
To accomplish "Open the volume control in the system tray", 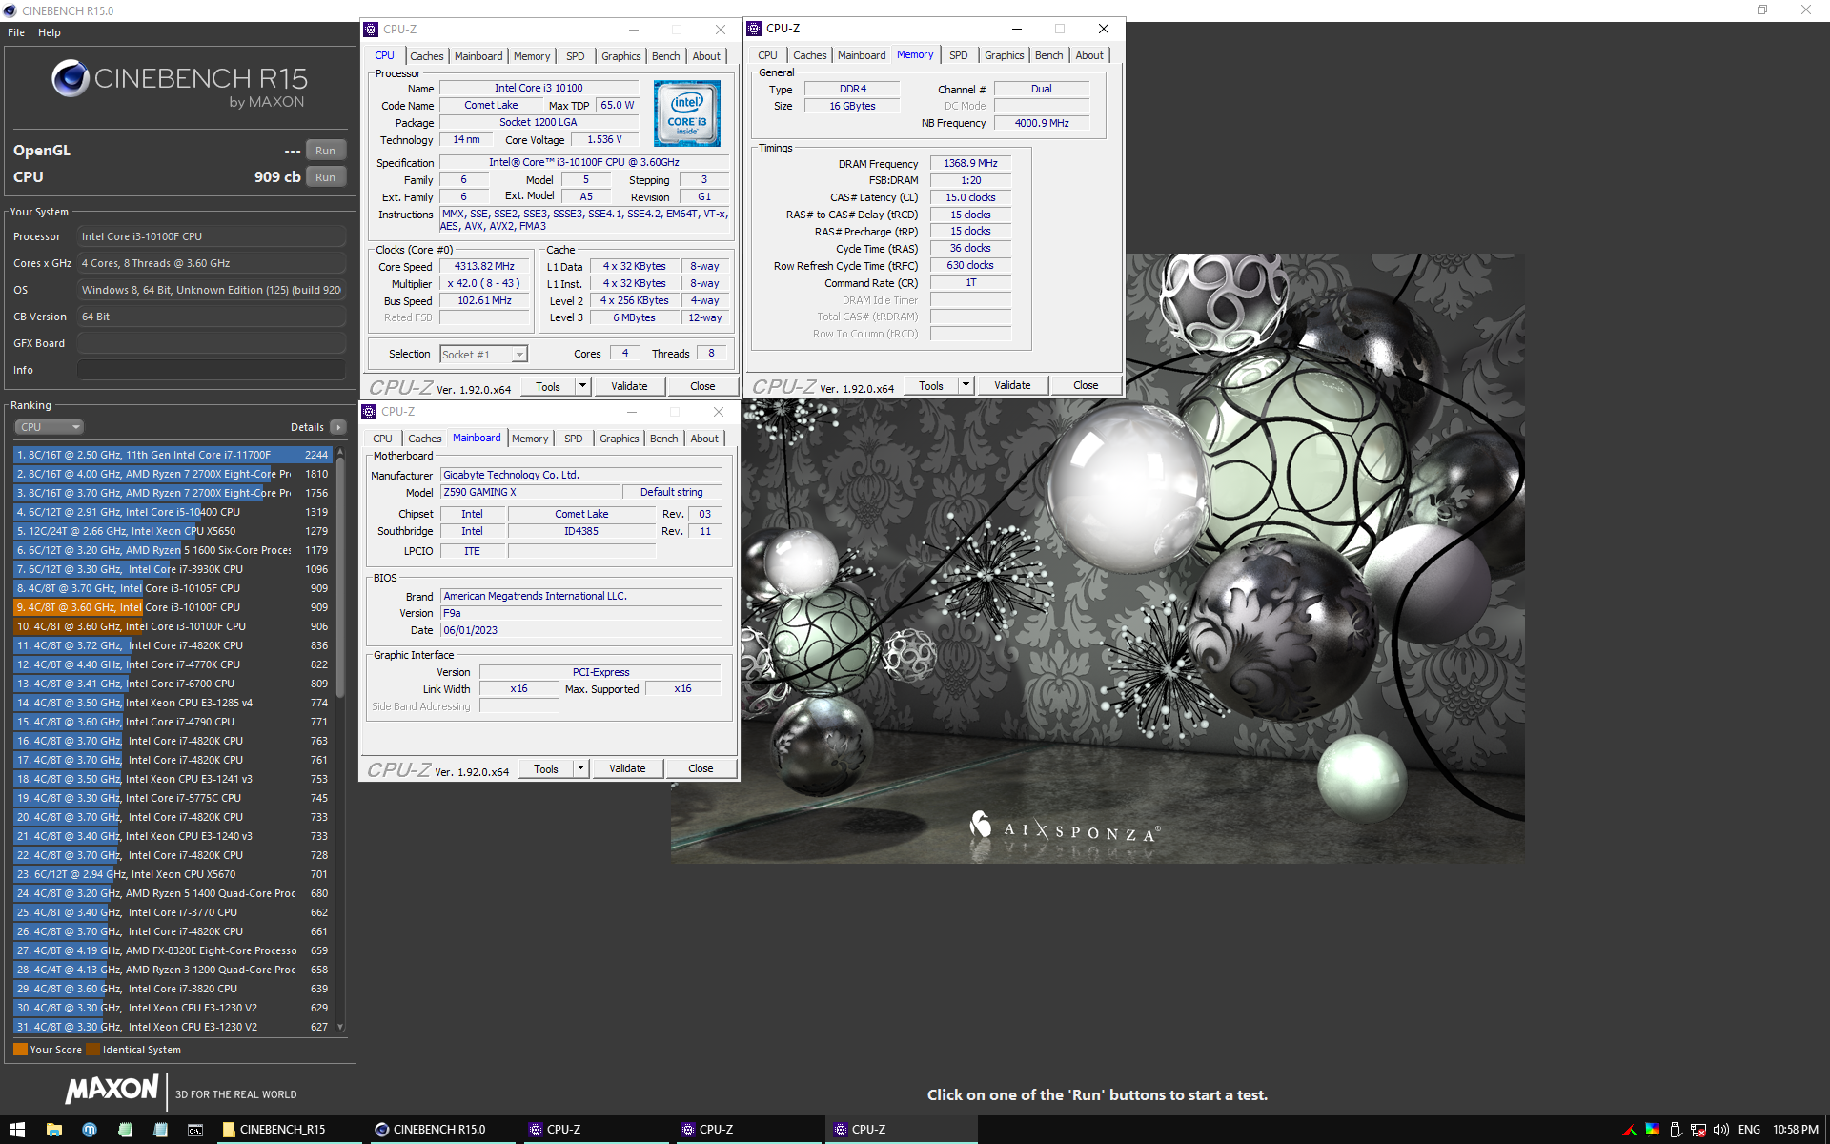I will coord(1720,1130).
